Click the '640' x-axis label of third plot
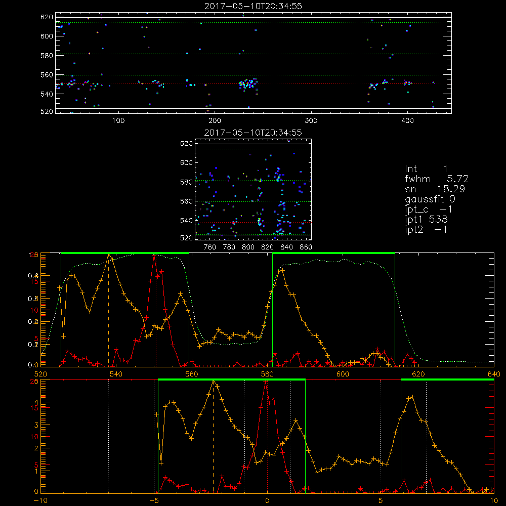This screenshot has height=506, width=506. click(494, 374)
